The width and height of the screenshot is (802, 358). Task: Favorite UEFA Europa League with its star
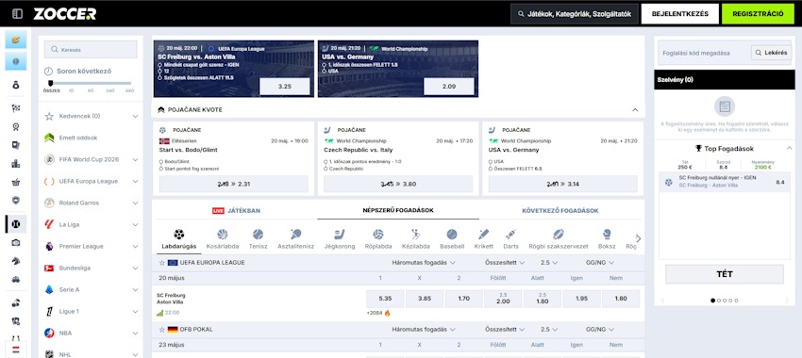pyautogui.click(x=161, y=263)
